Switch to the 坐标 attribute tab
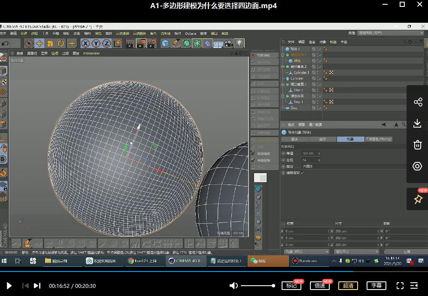Viewport: 428px width, 296px height. tap(322, 139)
